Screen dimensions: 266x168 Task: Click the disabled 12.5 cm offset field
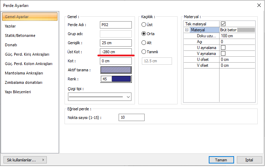[157, 61]
